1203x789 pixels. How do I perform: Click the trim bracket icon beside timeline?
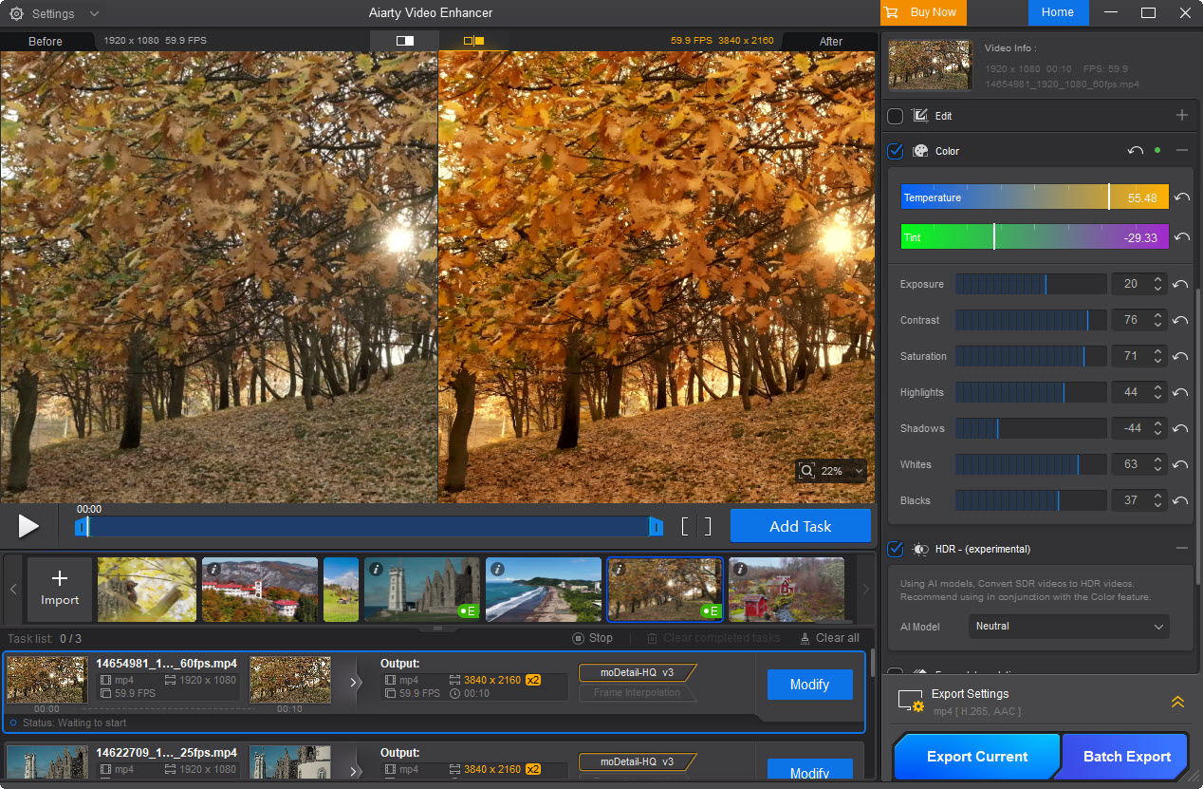[695, 526]
